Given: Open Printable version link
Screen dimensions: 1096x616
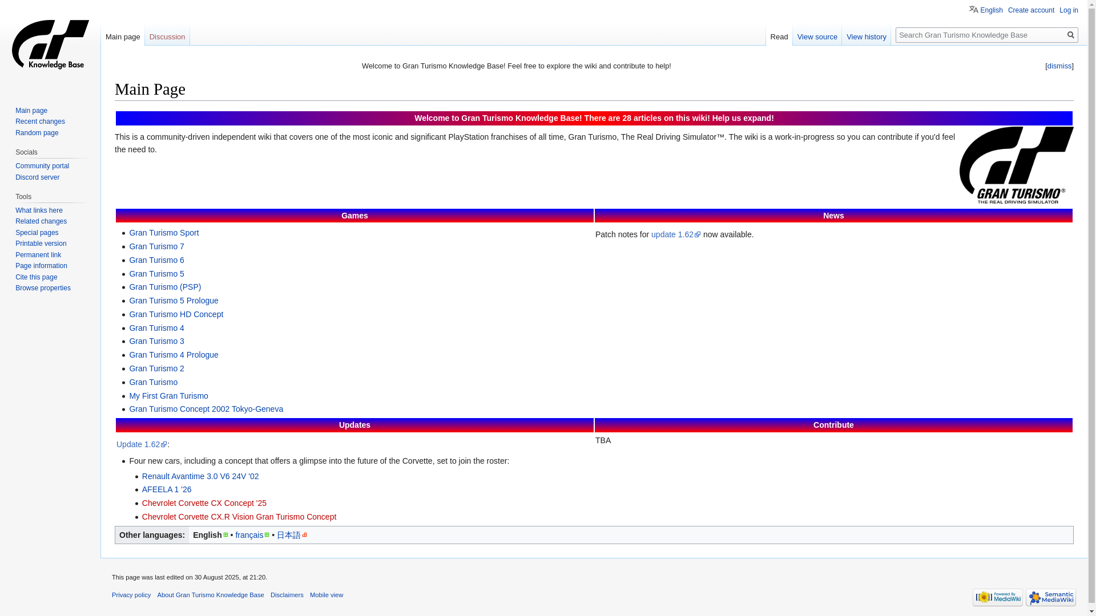Looking at the screenshot, I should (x=41, y=244).
